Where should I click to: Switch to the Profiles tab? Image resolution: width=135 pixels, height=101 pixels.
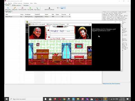click(8, 5)
